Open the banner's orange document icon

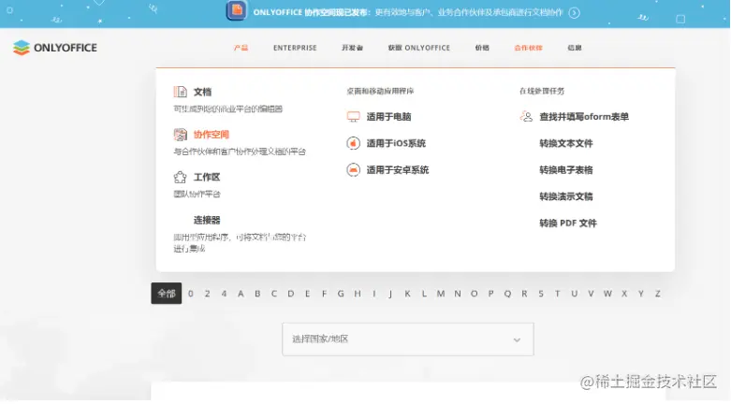point(237,10)
